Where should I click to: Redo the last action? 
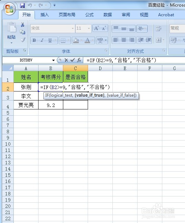(x=41, y=6)
